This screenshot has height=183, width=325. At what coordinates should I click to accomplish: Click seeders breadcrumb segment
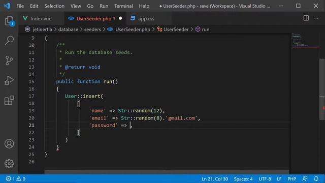point(92,29)
